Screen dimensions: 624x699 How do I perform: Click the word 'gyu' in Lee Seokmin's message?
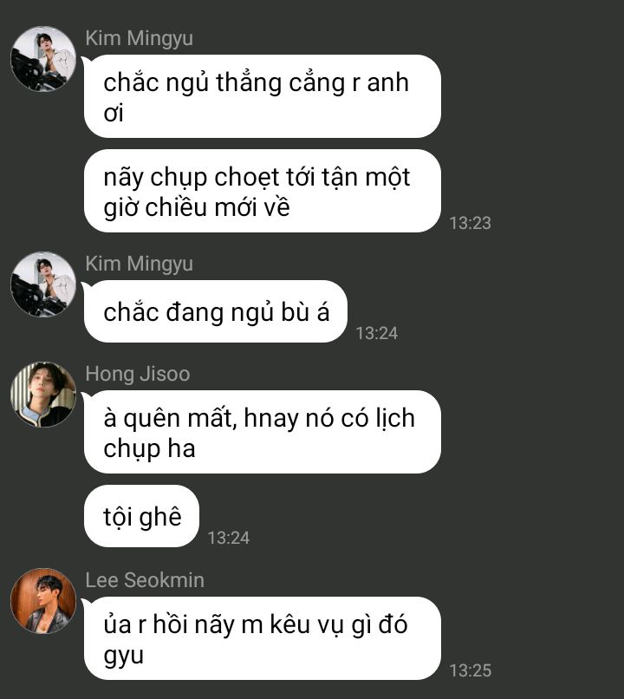pos(123,657)
